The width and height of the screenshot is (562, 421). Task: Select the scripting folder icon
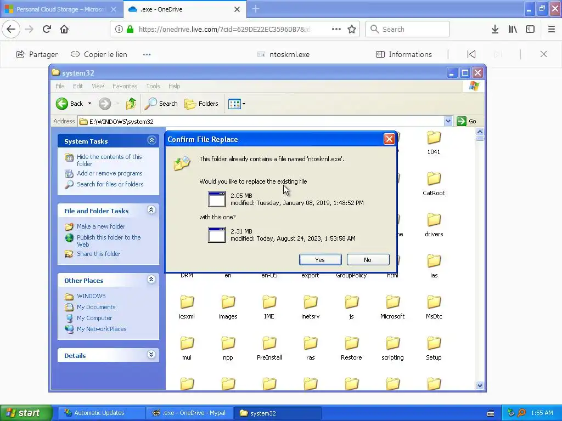coord(392,343)
